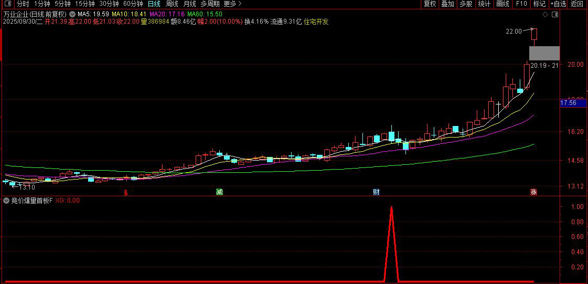
Task: Select the 日线 daily tab
Action: pyautogui.click(x=154, y=4)
